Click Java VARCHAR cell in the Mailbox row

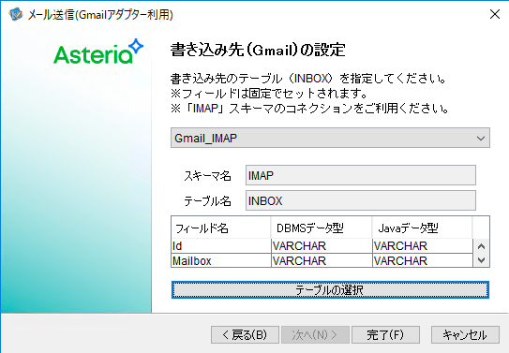423,260
